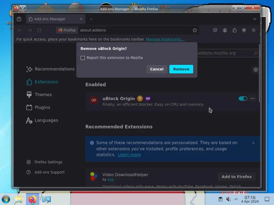Click the Video DownloadHelper colored balls icon
This screenshot has height=205, width=274.
(x=94, y=176)
